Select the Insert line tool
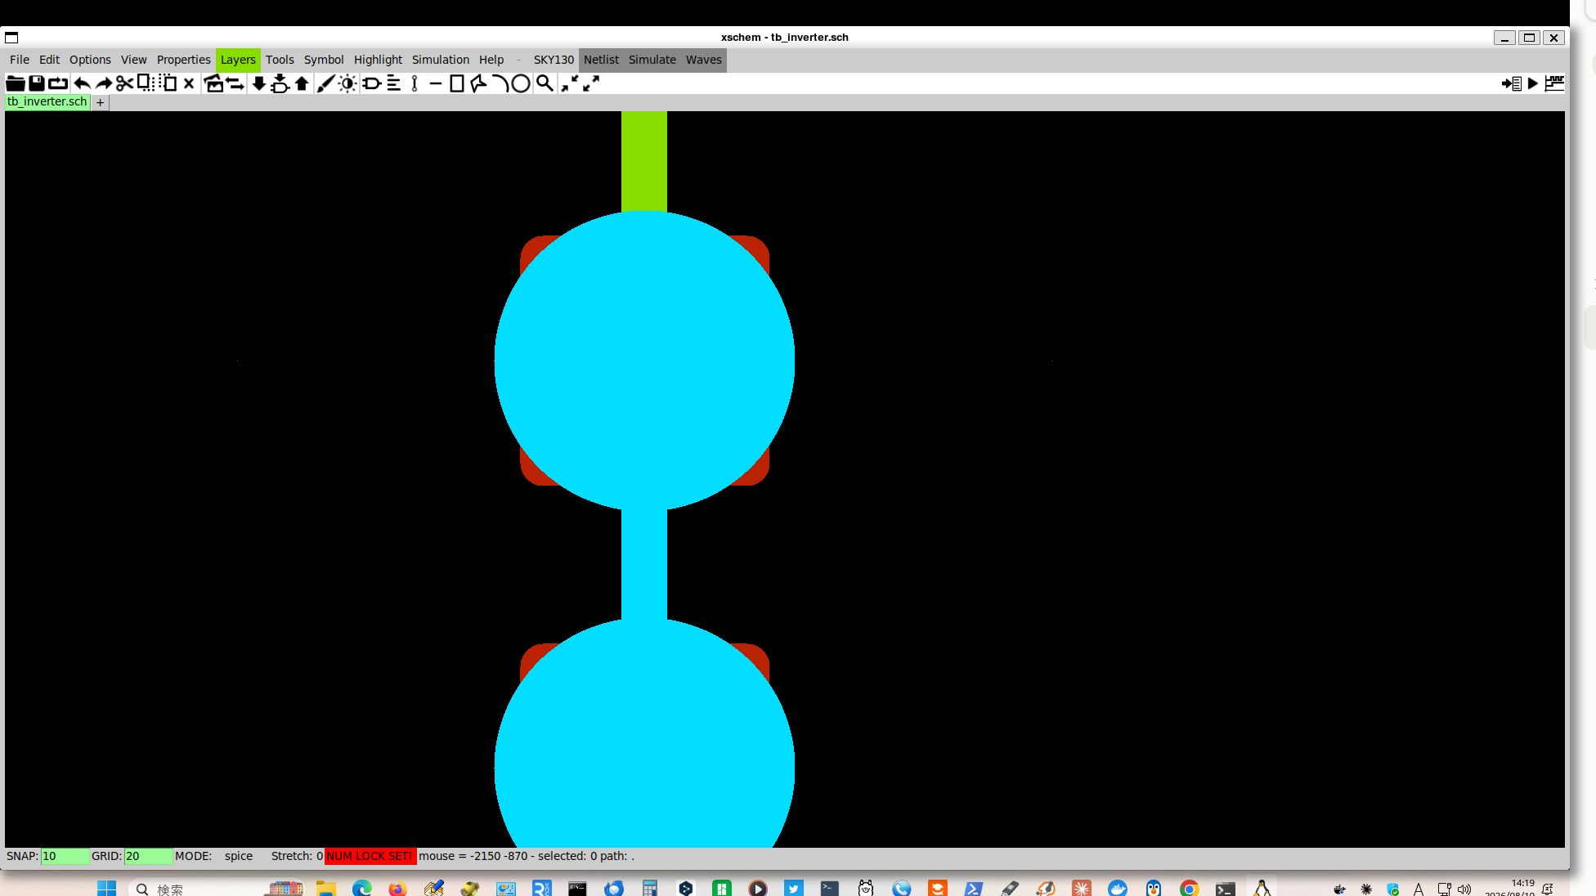1596x896 pixels. [436, 83]
